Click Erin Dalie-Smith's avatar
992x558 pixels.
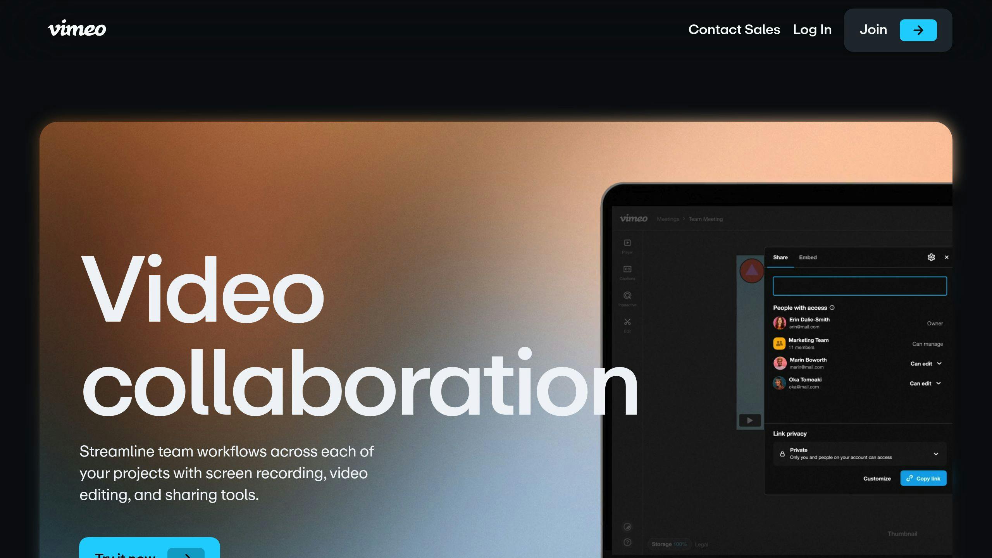(780, 323)
